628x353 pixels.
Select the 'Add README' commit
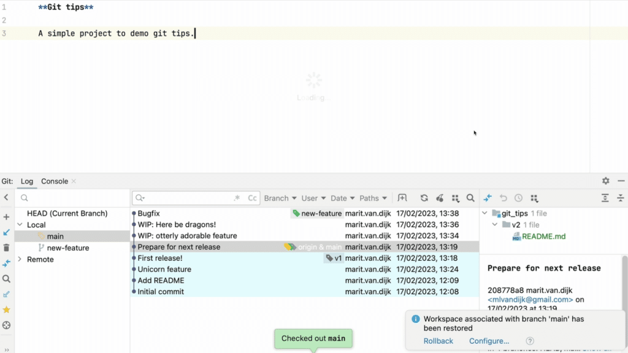click(305, 281)
